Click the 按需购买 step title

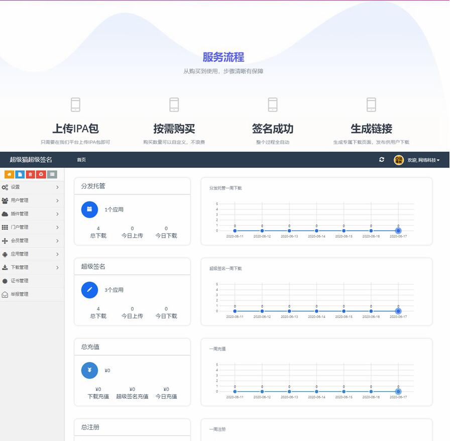[x=174, y=129]
